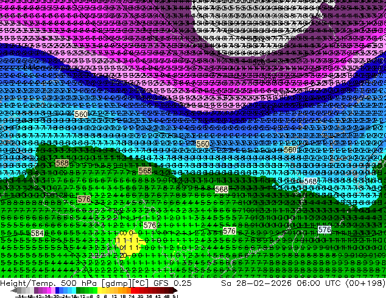Viewport: 386px width, 298px height.
Task: Click the 'GFS 0.25' model label
Action: coord(172,283)
